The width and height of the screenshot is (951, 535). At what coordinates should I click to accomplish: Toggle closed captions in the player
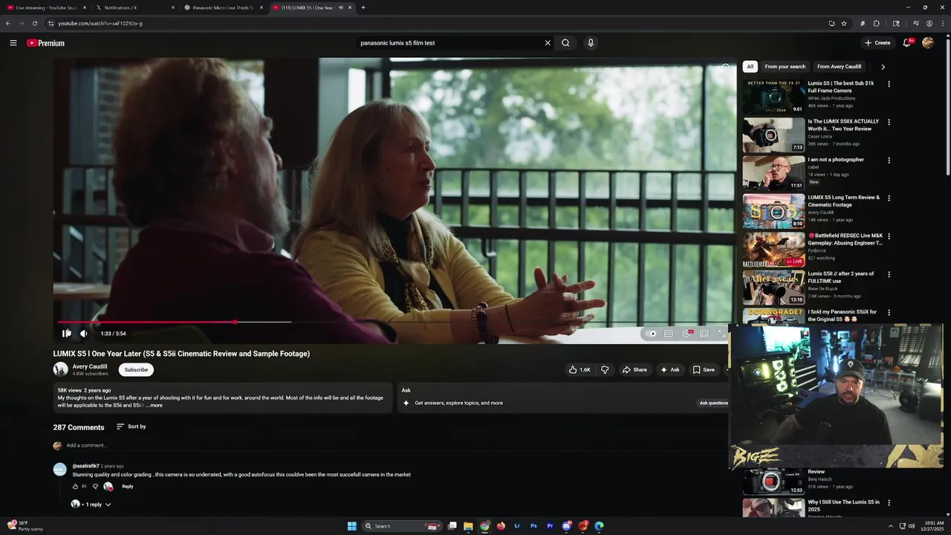(x=669, y=334)
